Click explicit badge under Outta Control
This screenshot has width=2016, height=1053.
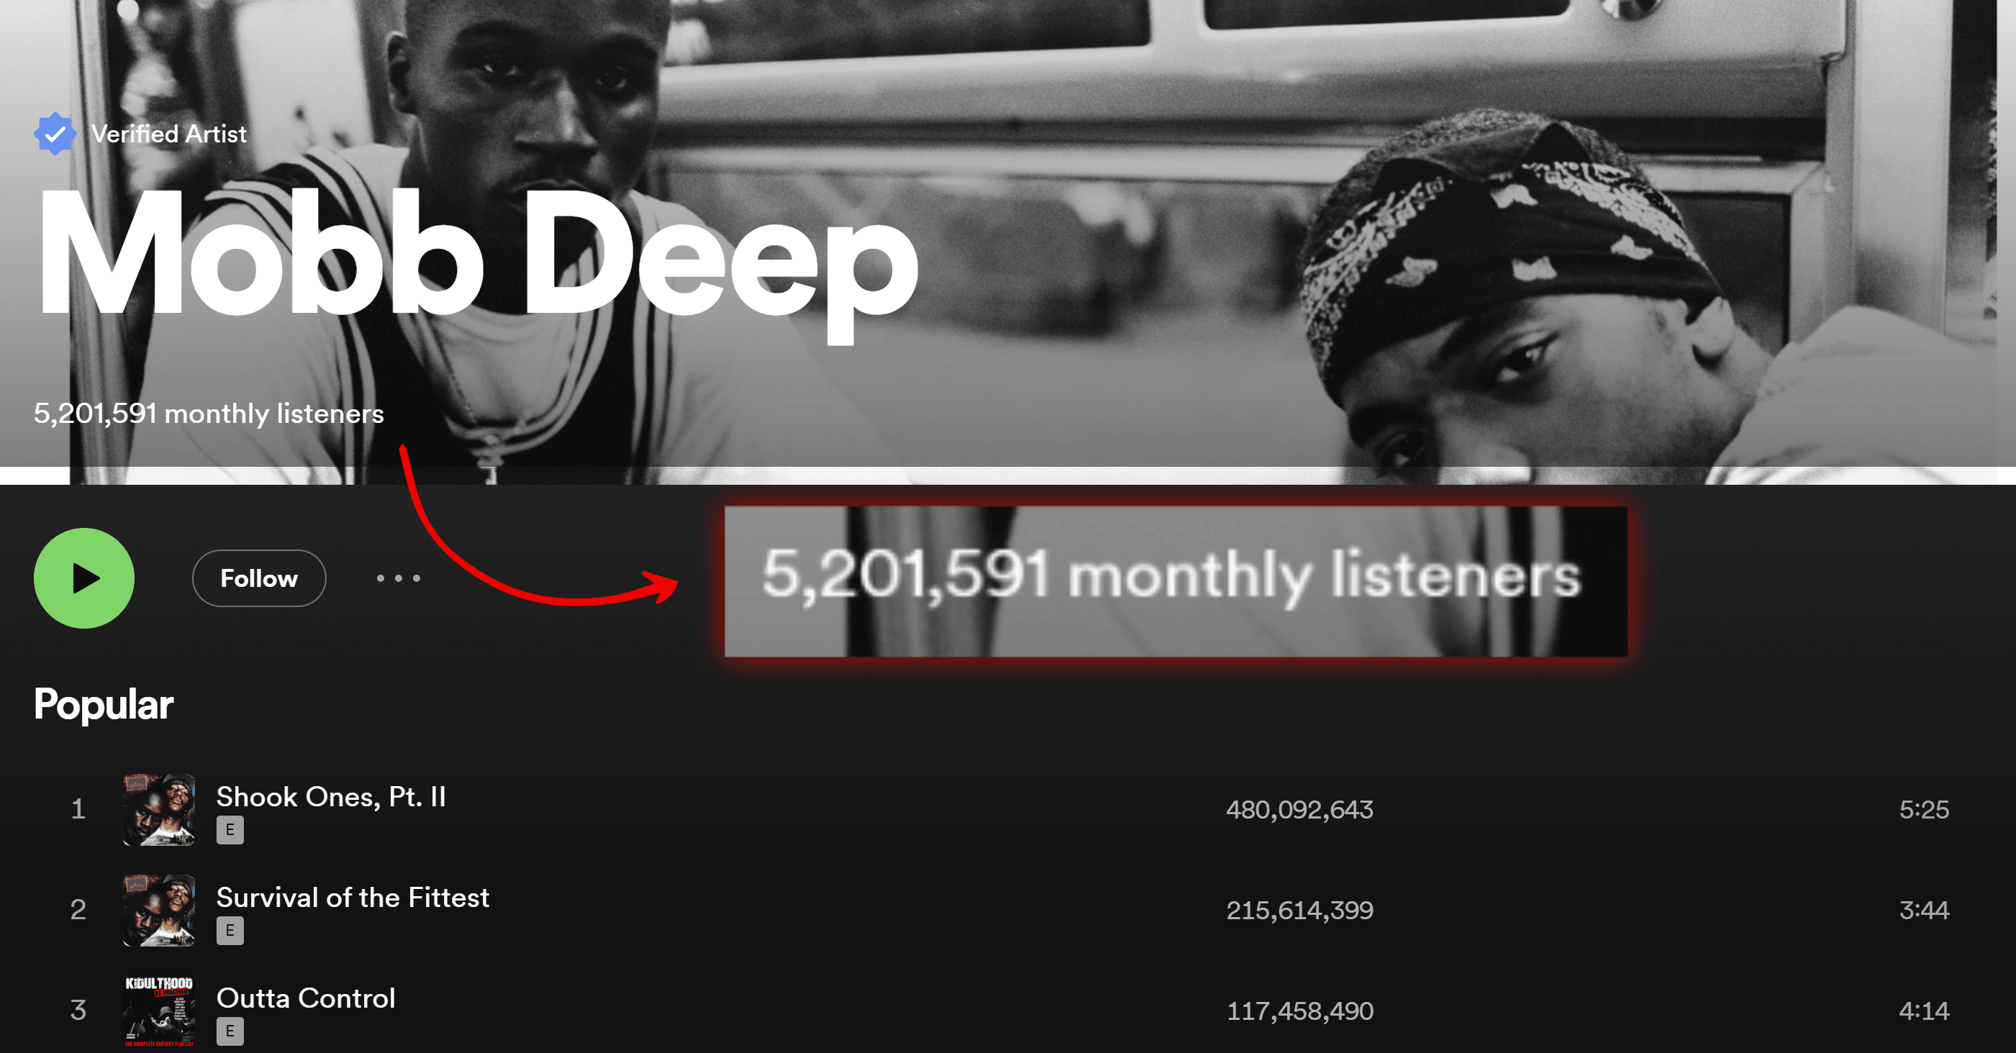pyautogui.click(x=230, y=1031)
